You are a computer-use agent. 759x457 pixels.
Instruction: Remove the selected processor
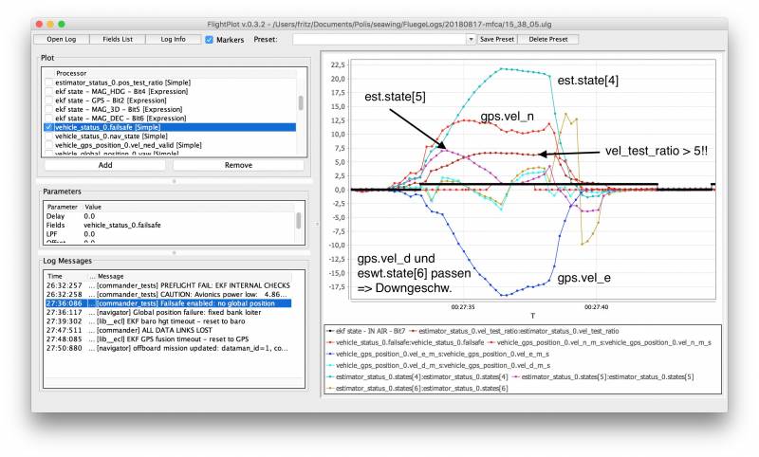click(238, 164)
